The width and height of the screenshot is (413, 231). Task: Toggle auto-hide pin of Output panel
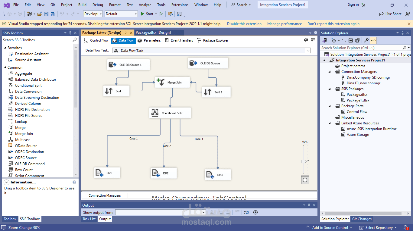tap(309, 205)
